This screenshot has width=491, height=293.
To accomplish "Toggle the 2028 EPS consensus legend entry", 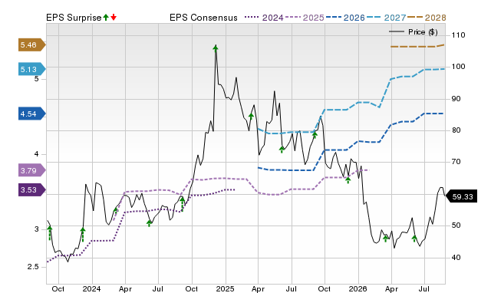I will click(427, 18).
